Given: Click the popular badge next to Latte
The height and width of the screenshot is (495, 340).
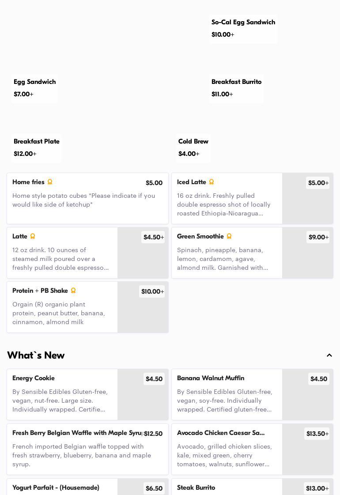Looking at the screenshot, I should 33,236.
